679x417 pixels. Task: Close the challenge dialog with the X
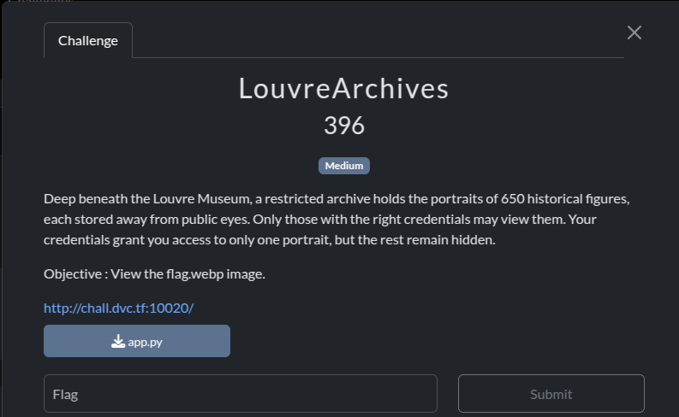click(634, 32)
